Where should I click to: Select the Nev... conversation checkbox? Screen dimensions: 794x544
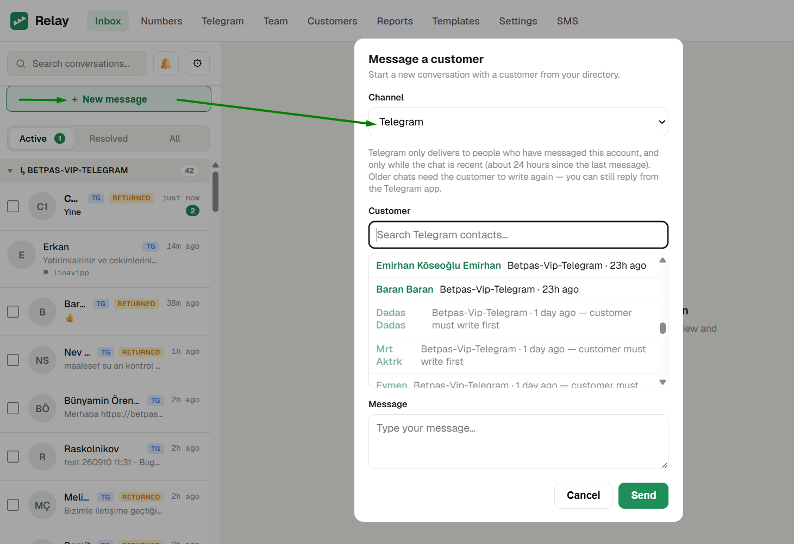pyautogui.click(x=13, y=360)
